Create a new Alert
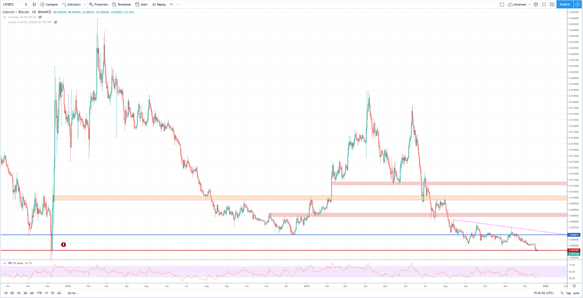The height and width of the screenshot is (298, 583). coord(141,4)
